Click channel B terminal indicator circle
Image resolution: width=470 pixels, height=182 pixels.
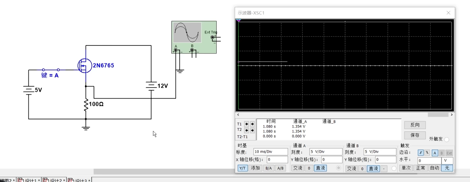tap(394, 168)
